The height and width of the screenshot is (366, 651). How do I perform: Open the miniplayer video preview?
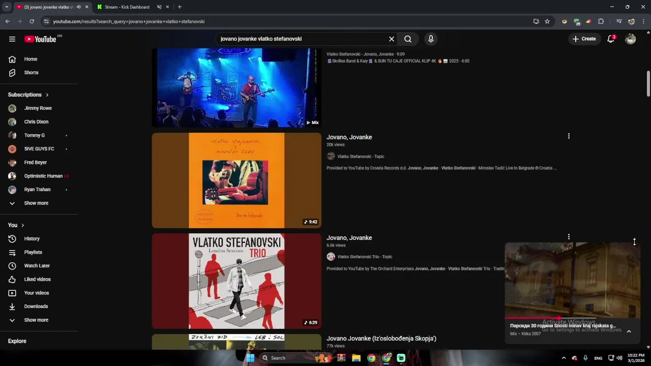pos(572,280)
